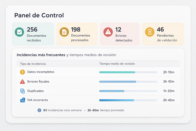This screenshot has height=131, width=196.
Task: Select the Errores fiscales row label
Action: [x=38, y=82]
